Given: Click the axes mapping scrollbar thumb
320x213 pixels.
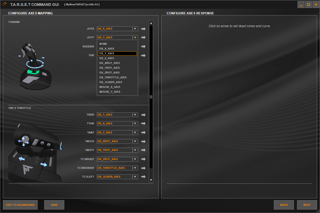Looking at the screenshot, I should click(151, 97).
